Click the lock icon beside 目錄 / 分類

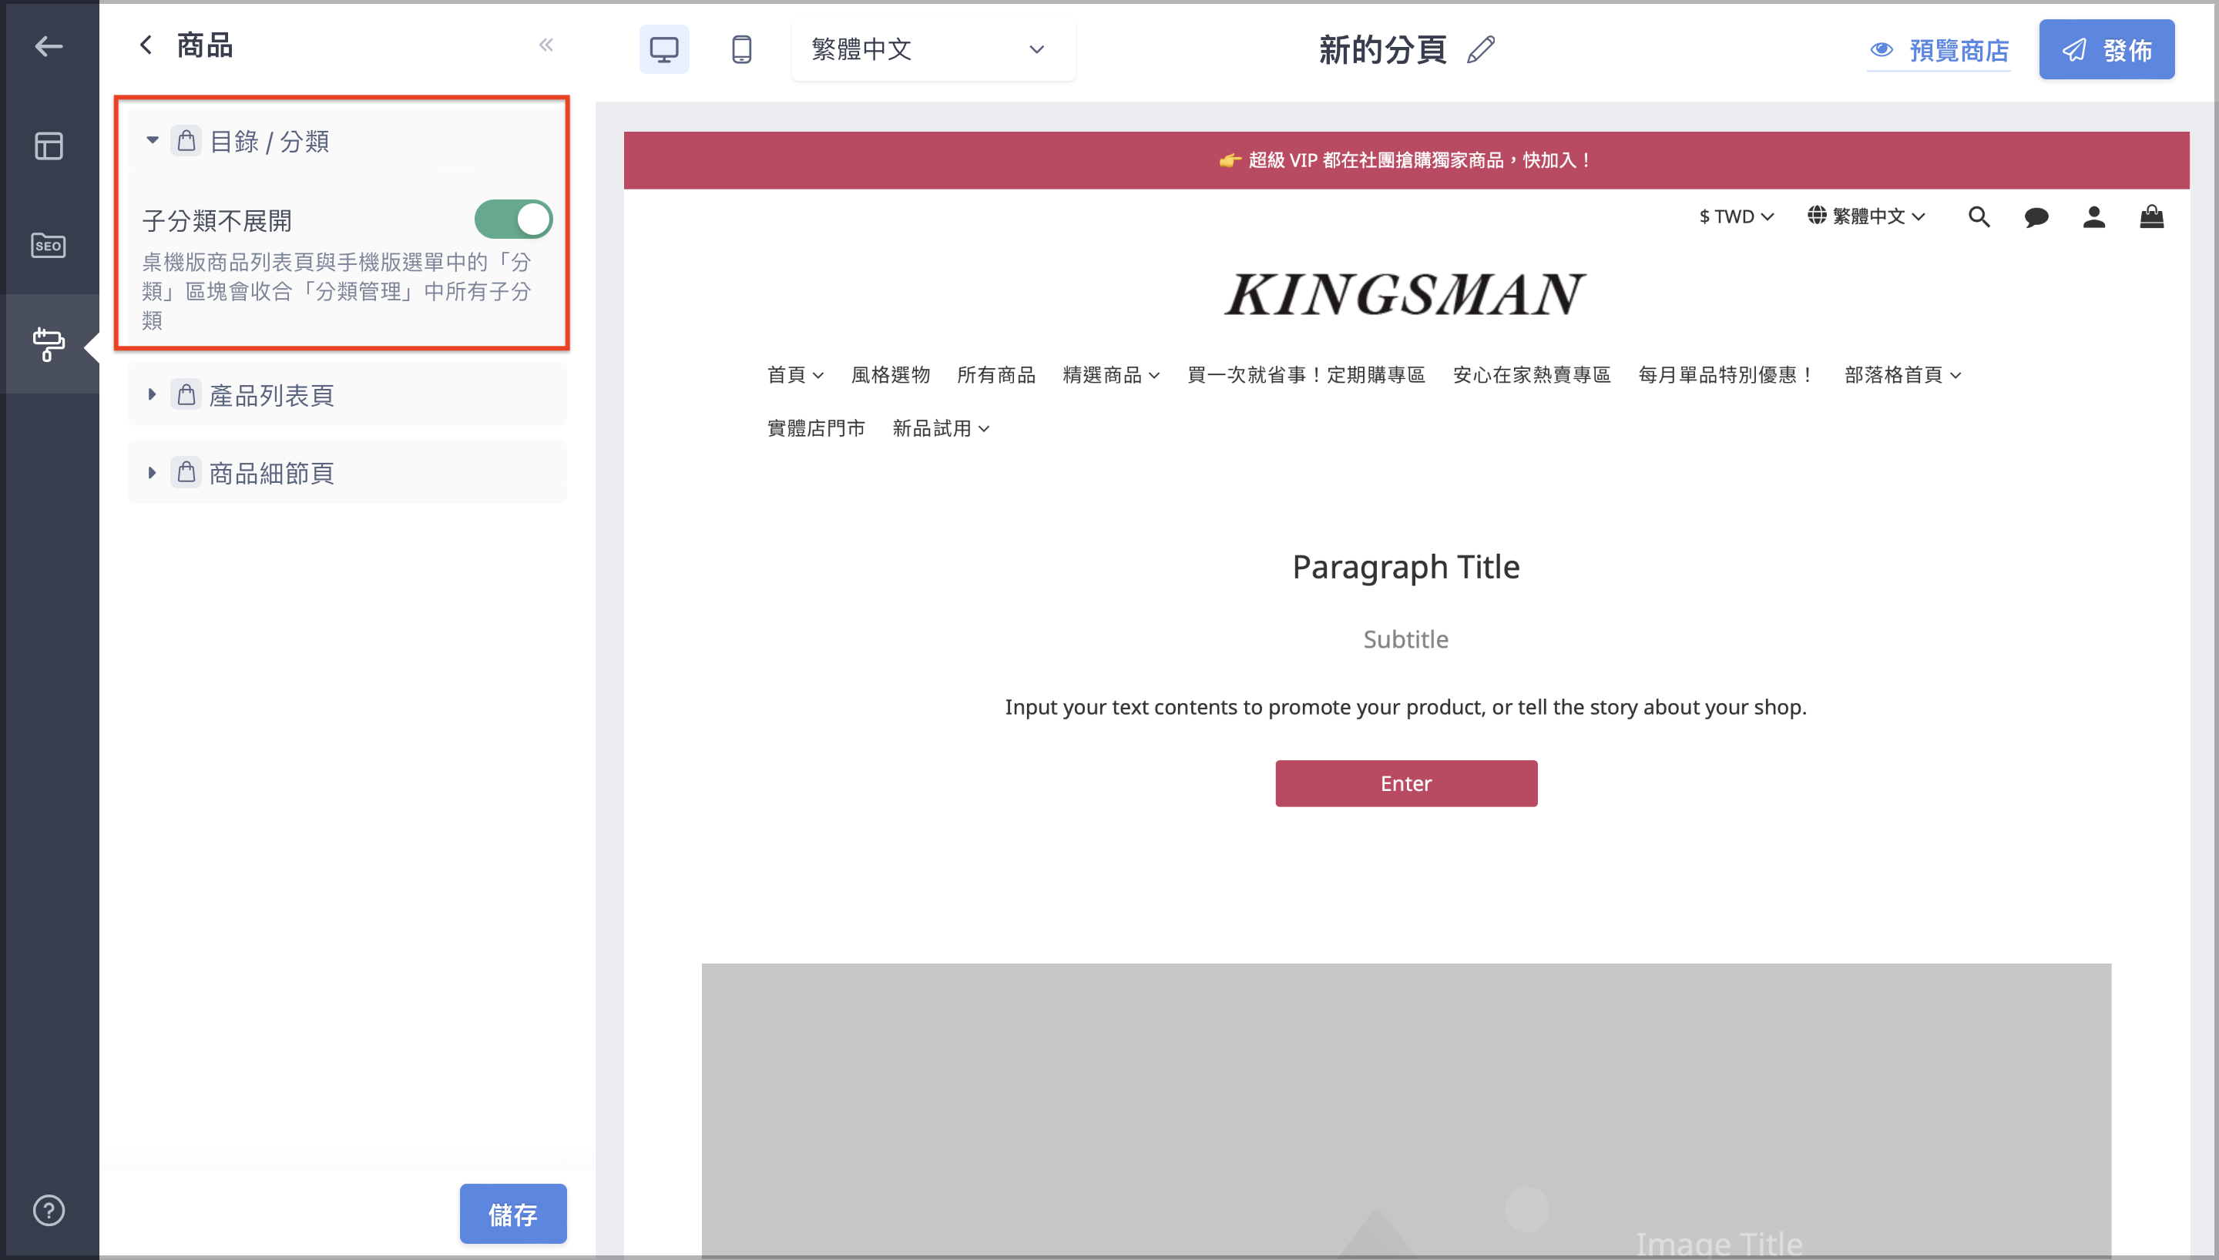point(186,140)
